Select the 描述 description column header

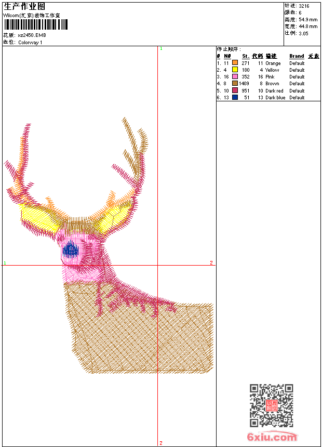[271, 56]
